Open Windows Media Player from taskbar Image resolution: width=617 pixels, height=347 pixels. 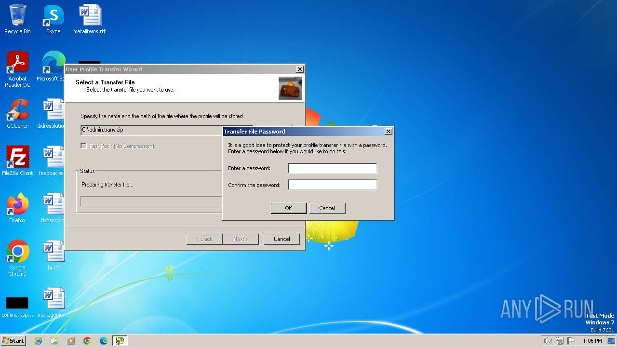71,341
